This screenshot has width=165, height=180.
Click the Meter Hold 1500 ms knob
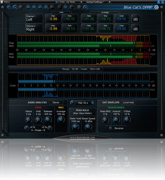pos(75,127)
